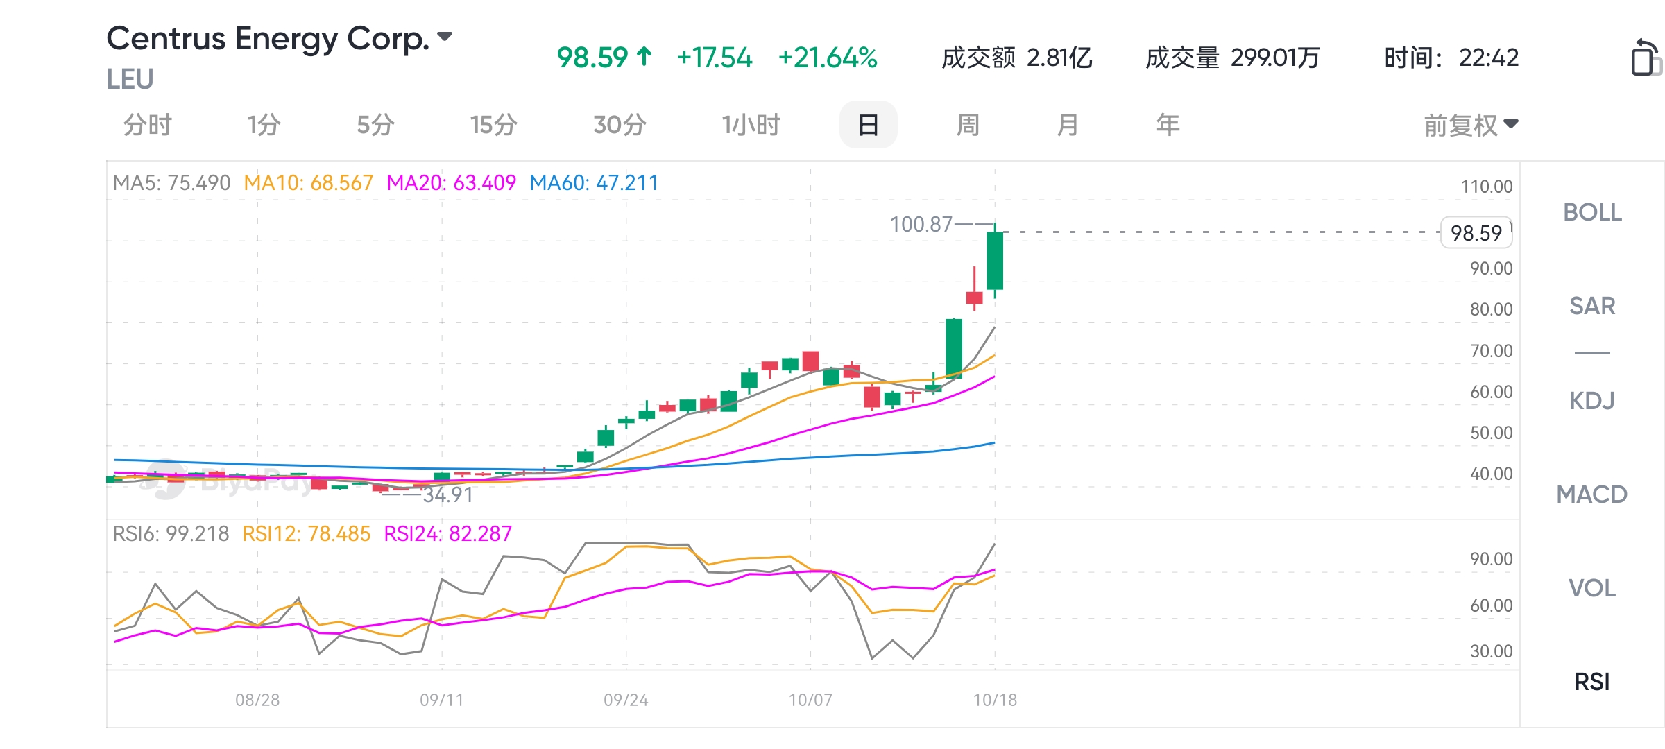Click the 110.00 price axis label
1665x749 pixels.
coord(1487,187)
